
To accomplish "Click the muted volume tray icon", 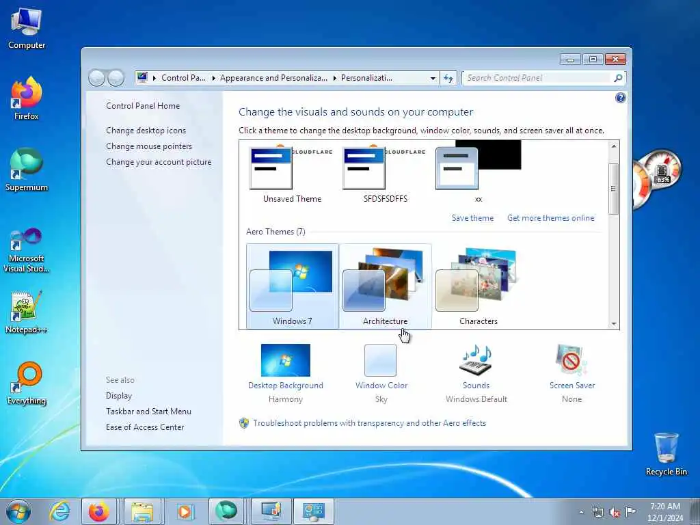I will (615, 512).
